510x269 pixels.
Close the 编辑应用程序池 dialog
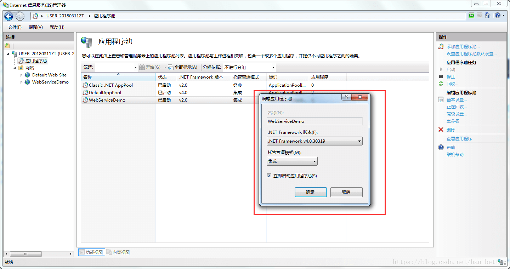(x=360, y=97)
